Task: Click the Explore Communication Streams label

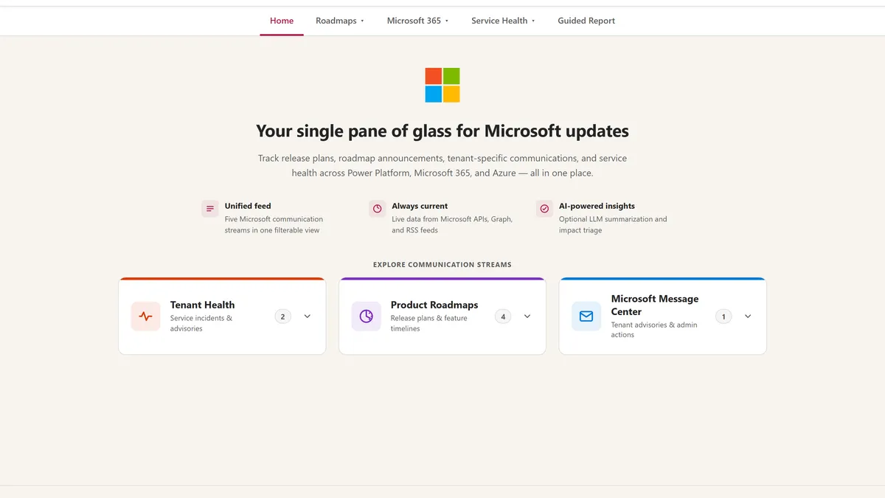Action: tap(442, 264)
